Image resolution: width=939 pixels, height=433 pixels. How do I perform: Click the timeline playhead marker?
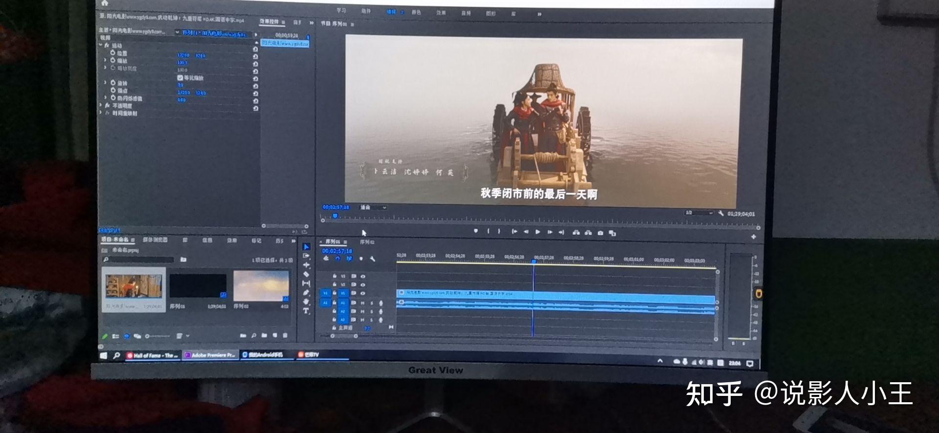coord(534,262)
